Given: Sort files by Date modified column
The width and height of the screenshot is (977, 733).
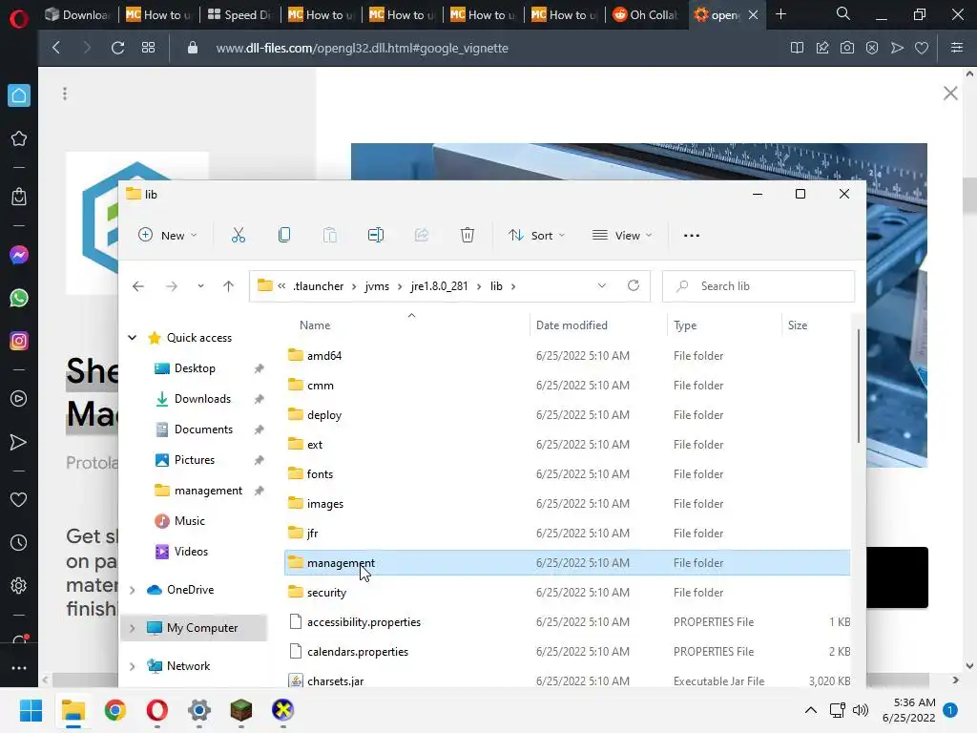Looking at the screenshot, I should (572, 325).
